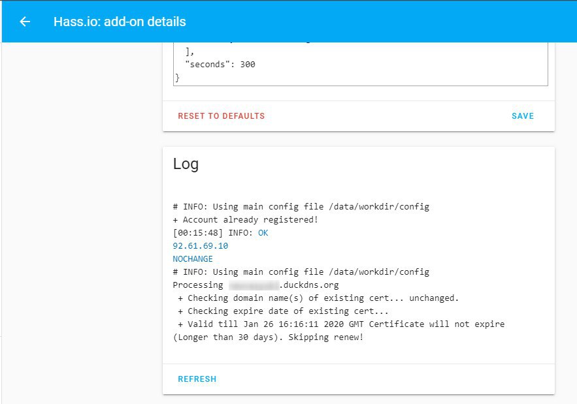Click "Checking domain name(s) of existing cert" line
This screenshot has width=577, height=404.
318,298
